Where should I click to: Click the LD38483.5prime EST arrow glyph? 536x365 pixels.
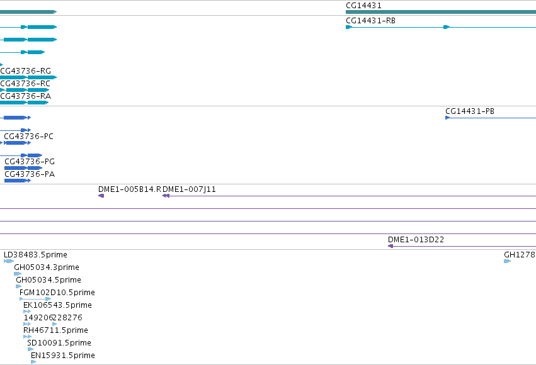tap(9, 261)
